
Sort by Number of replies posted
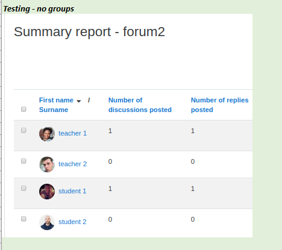220,105
